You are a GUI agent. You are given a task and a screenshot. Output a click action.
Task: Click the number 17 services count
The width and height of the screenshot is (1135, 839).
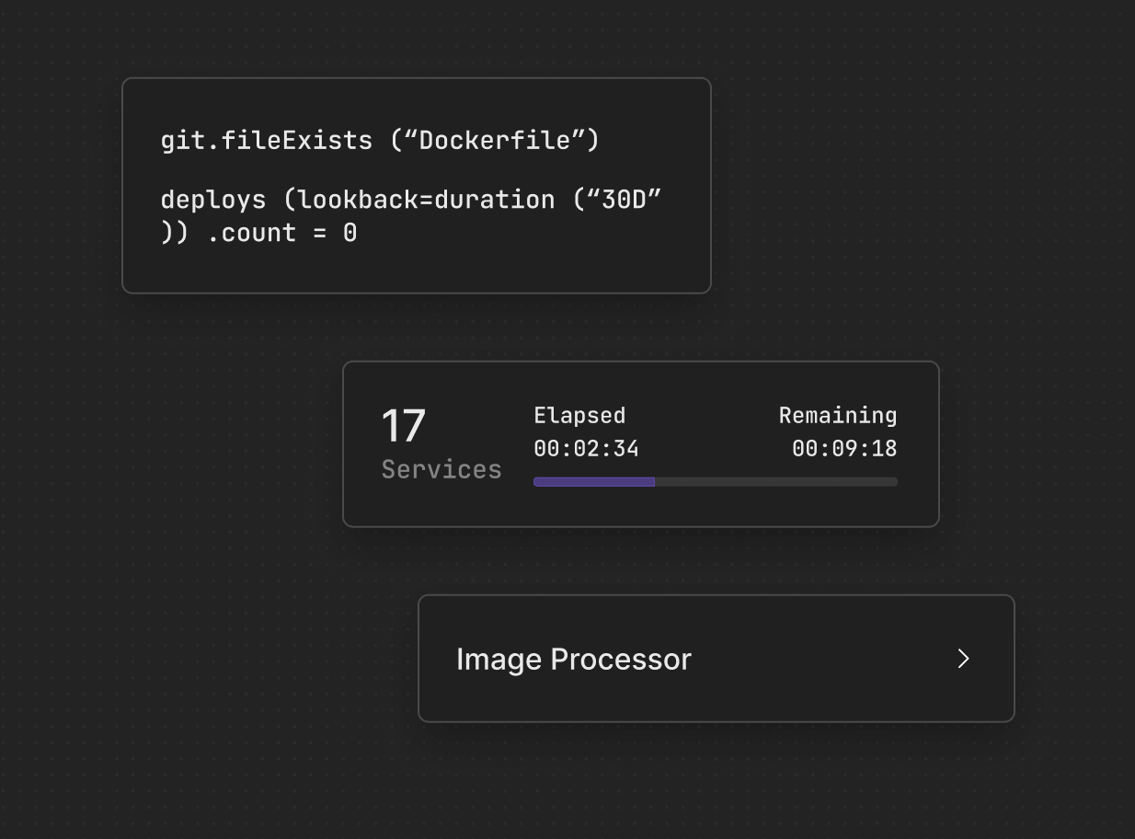tap(403, 427)
